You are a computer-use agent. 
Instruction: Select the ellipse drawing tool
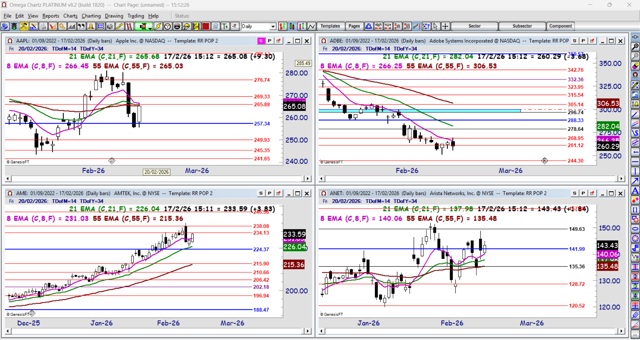click(635, 229)
